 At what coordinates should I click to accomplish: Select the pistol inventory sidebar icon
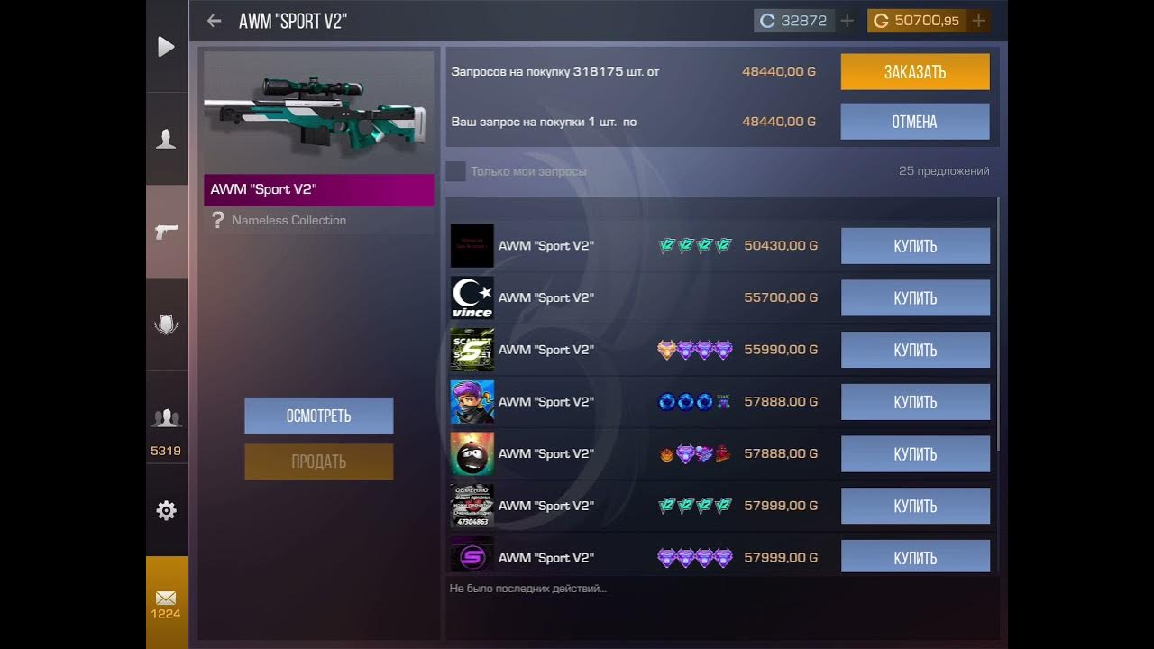pos(166,232)
